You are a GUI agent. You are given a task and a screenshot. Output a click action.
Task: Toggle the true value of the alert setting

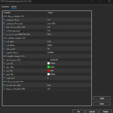69,85
